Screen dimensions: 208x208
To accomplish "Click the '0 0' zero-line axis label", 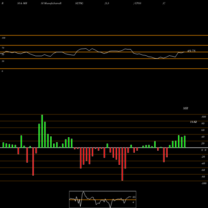I will (204, 150).
